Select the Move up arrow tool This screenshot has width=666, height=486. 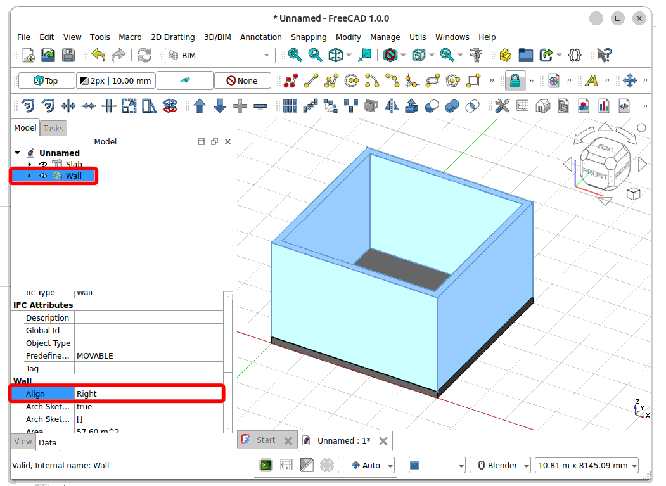(x=200, y=106)
